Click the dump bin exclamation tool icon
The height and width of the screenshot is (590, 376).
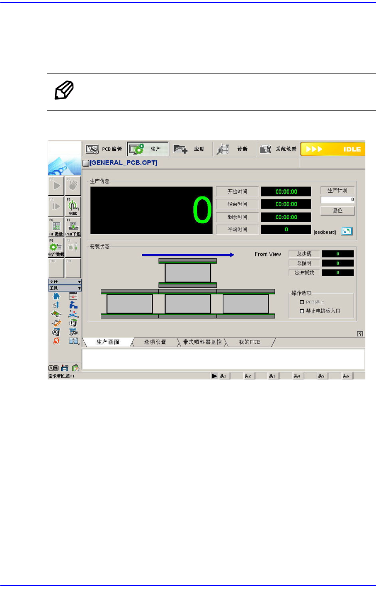(73, 323)
